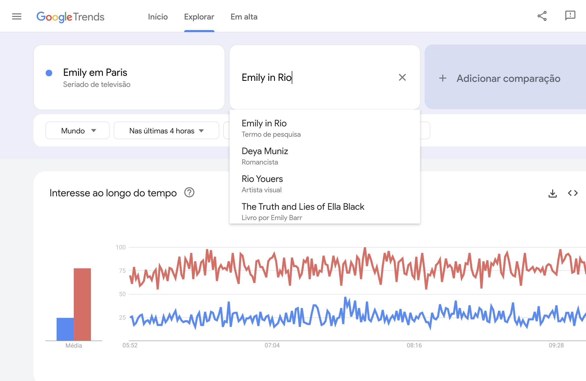Download the interest chart as CSV
Viewport: 586px width, 381px height.
(553, 193)
